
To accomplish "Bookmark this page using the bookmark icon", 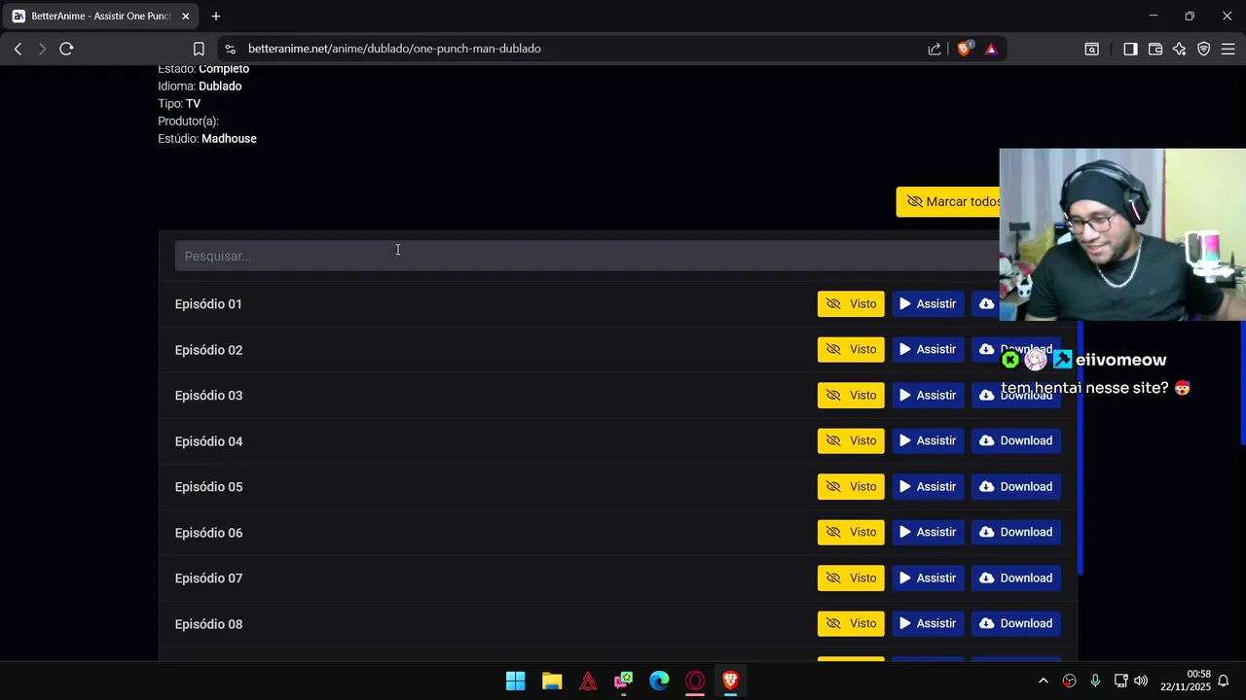I will coord(199,49).
